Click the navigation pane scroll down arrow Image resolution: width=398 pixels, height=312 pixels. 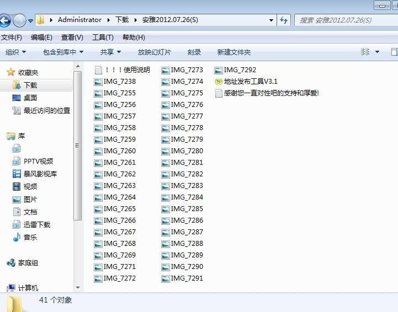[78, 288]
